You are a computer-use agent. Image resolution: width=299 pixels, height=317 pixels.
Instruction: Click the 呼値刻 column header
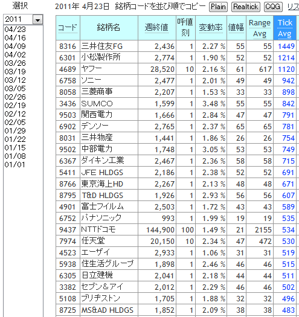[185, 27]
